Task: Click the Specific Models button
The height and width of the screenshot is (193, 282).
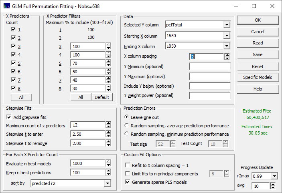Action: (258, 77)
